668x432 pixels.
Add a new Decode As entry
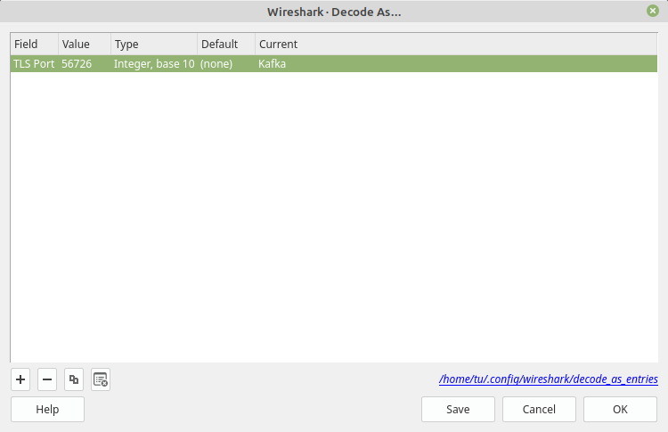pos(20,379)
